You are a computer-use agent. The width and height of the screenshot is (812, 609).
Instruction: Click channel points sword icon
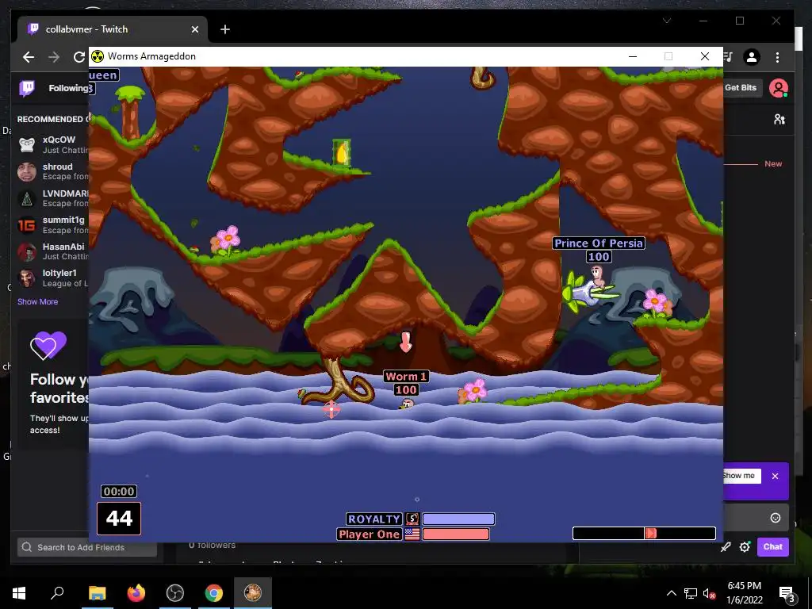(x=726, y=547)
